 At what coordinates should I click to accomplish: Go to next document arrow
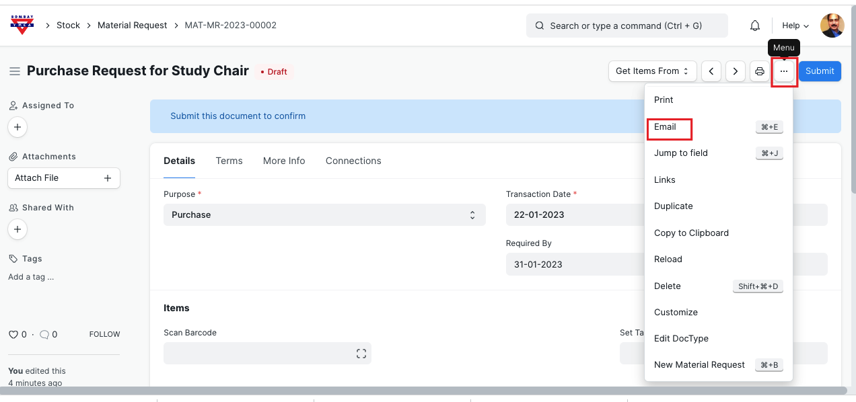pyautogui.click(x=736, y=71)
